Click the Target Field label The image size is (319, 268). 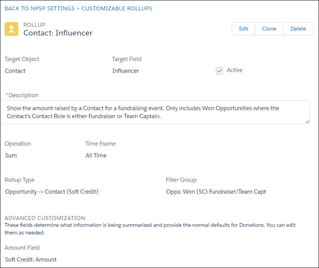click(127, 59)
